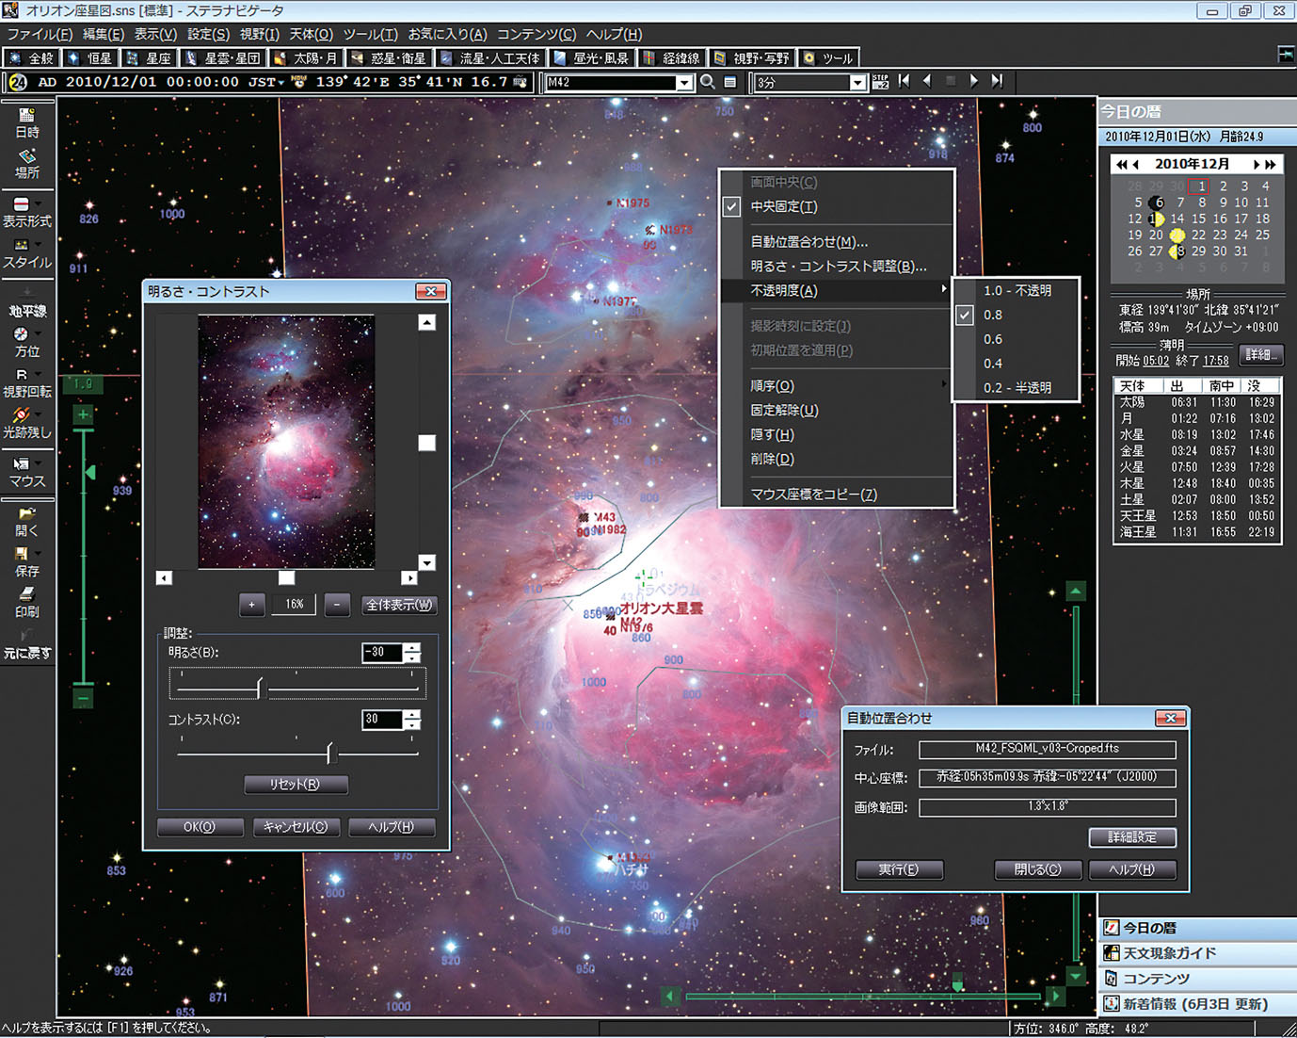Open the ファイル(F) menu
The image size is (1297, 1038).
coord(40,34)
